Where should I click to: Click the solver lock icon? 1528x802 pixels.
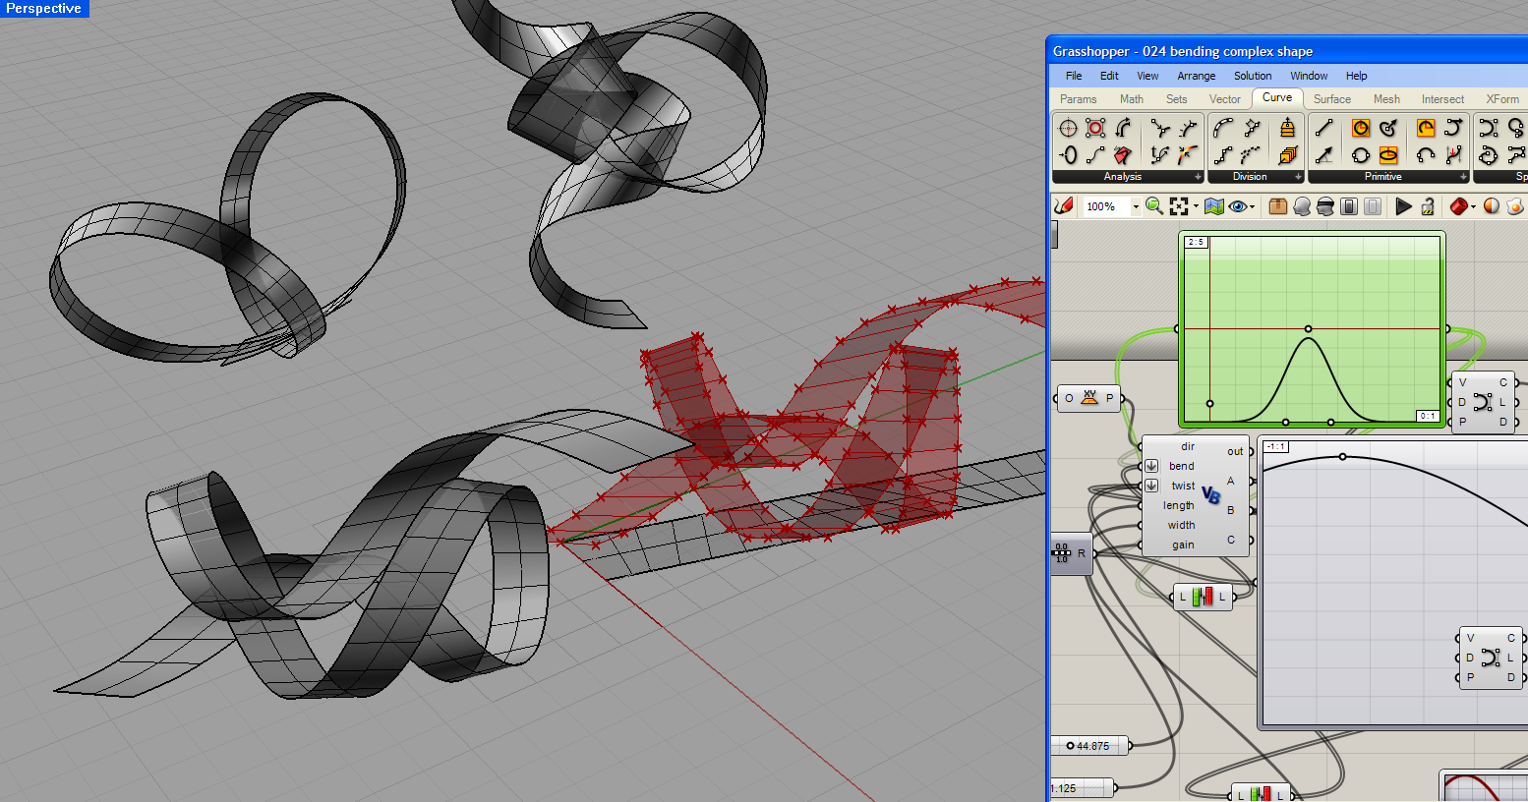click(1427, 206)
